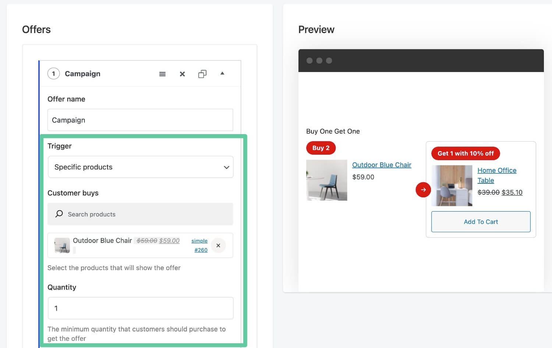Screen dimensions: 552x348
Task: Click the numbered '1' circle beside Campaign
Action: pos(53,73)
